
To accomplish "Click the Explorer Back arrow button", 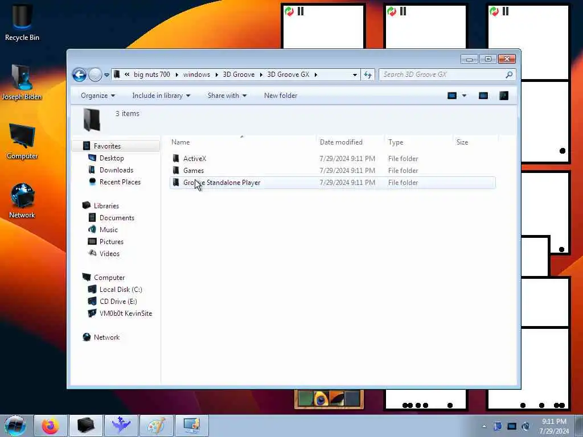I will [79, 75].
